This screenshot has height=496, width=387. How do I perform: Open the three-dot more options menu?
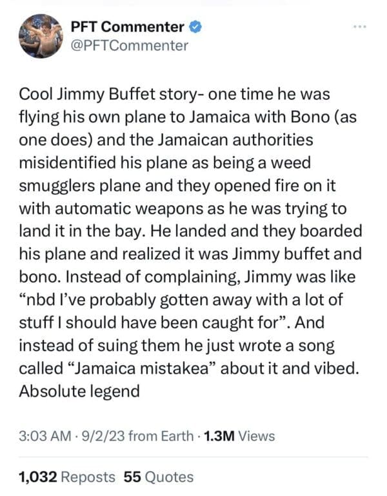[x=359, y=27]
